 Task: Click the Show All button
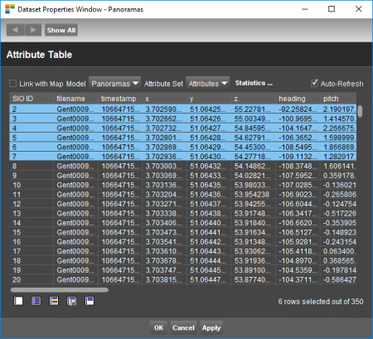click(61, 30)
